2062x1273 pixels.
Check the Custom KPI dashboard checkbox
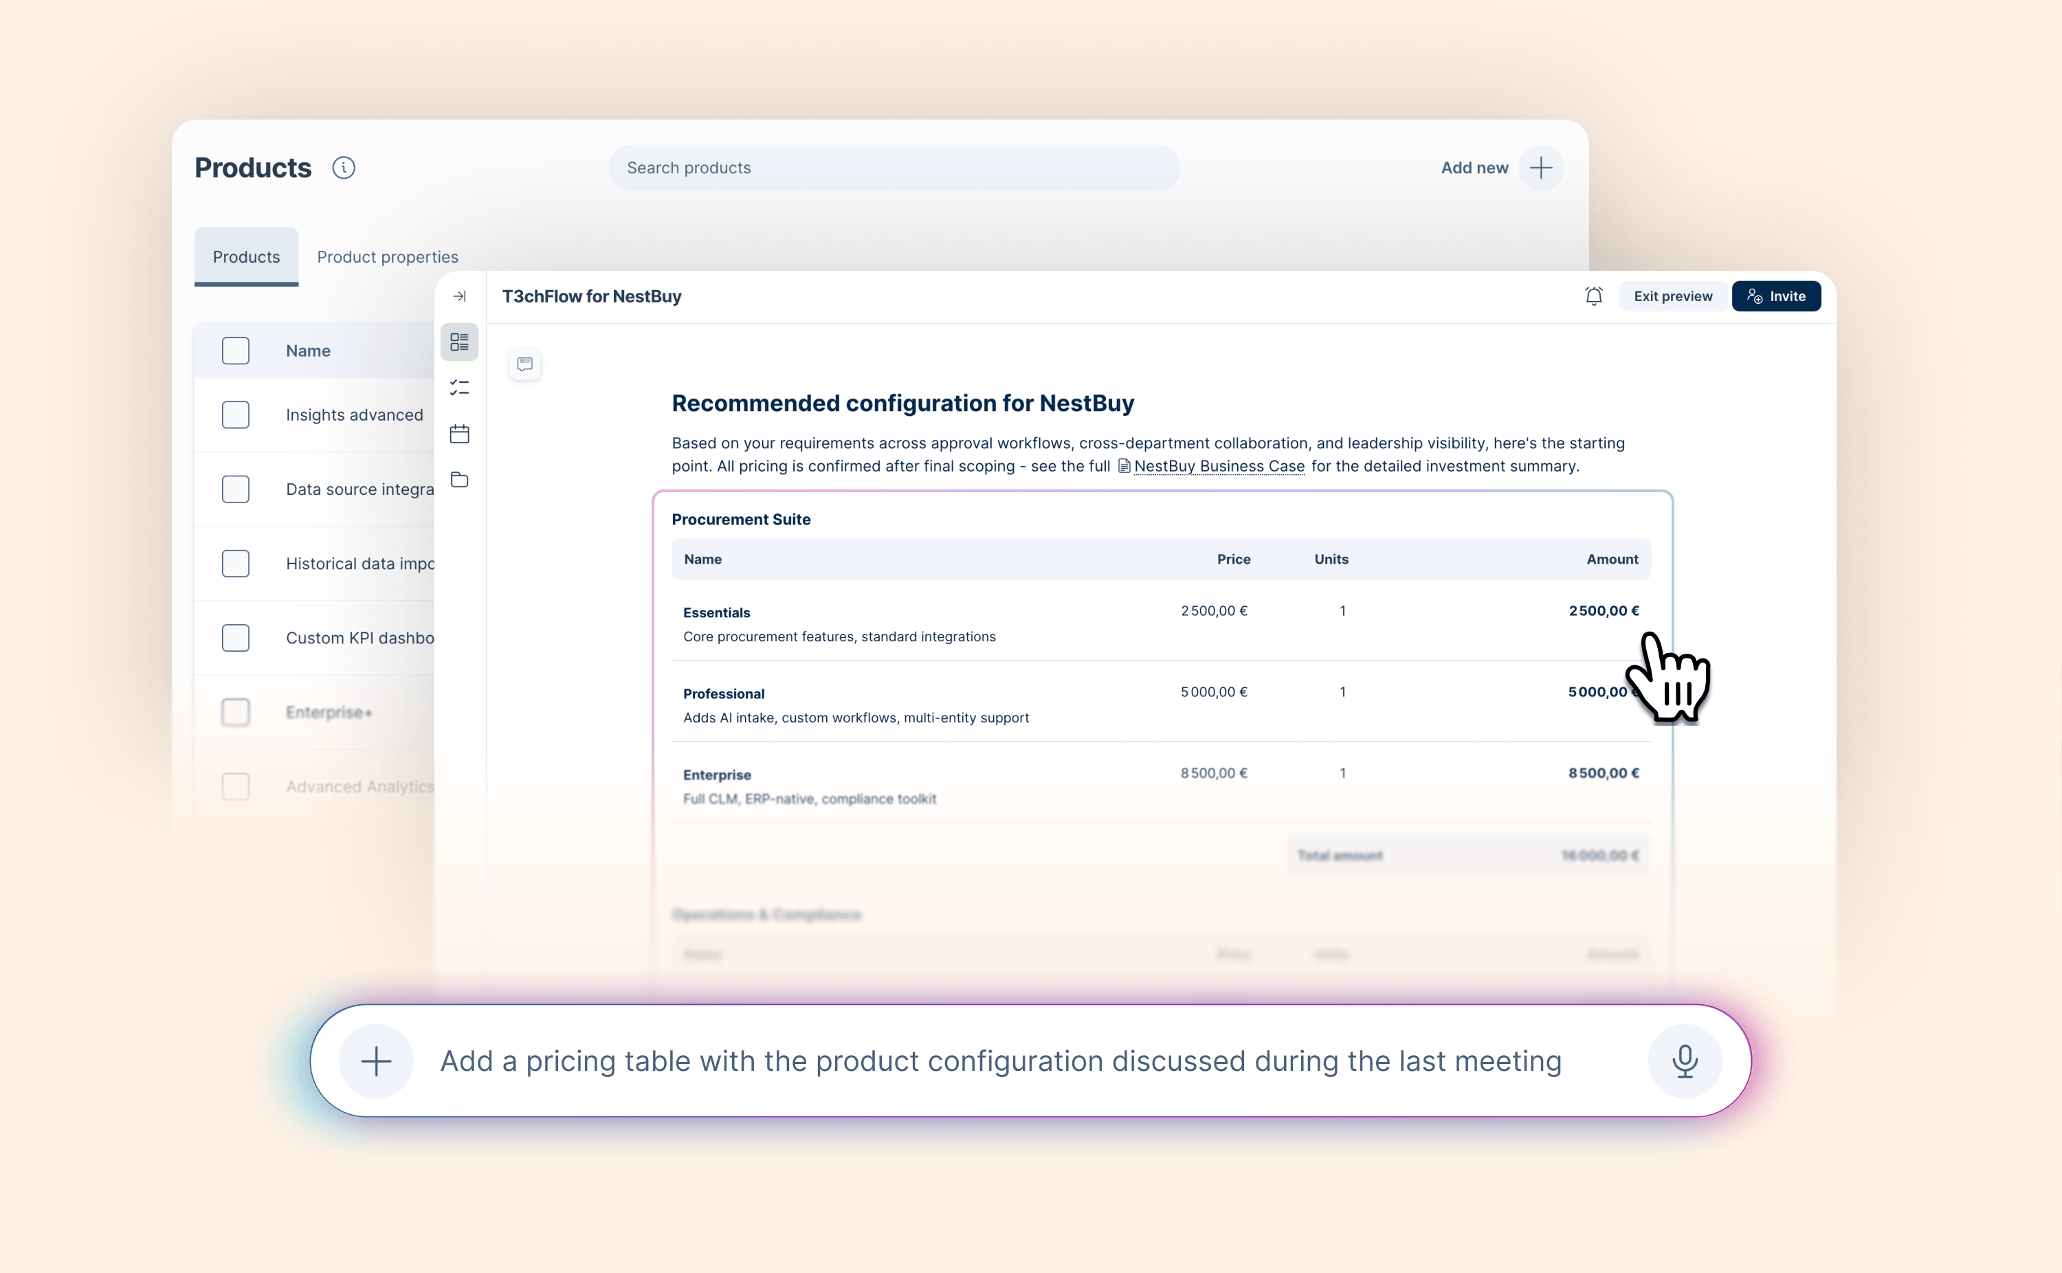pyautogui.click(x=236, y=637)
